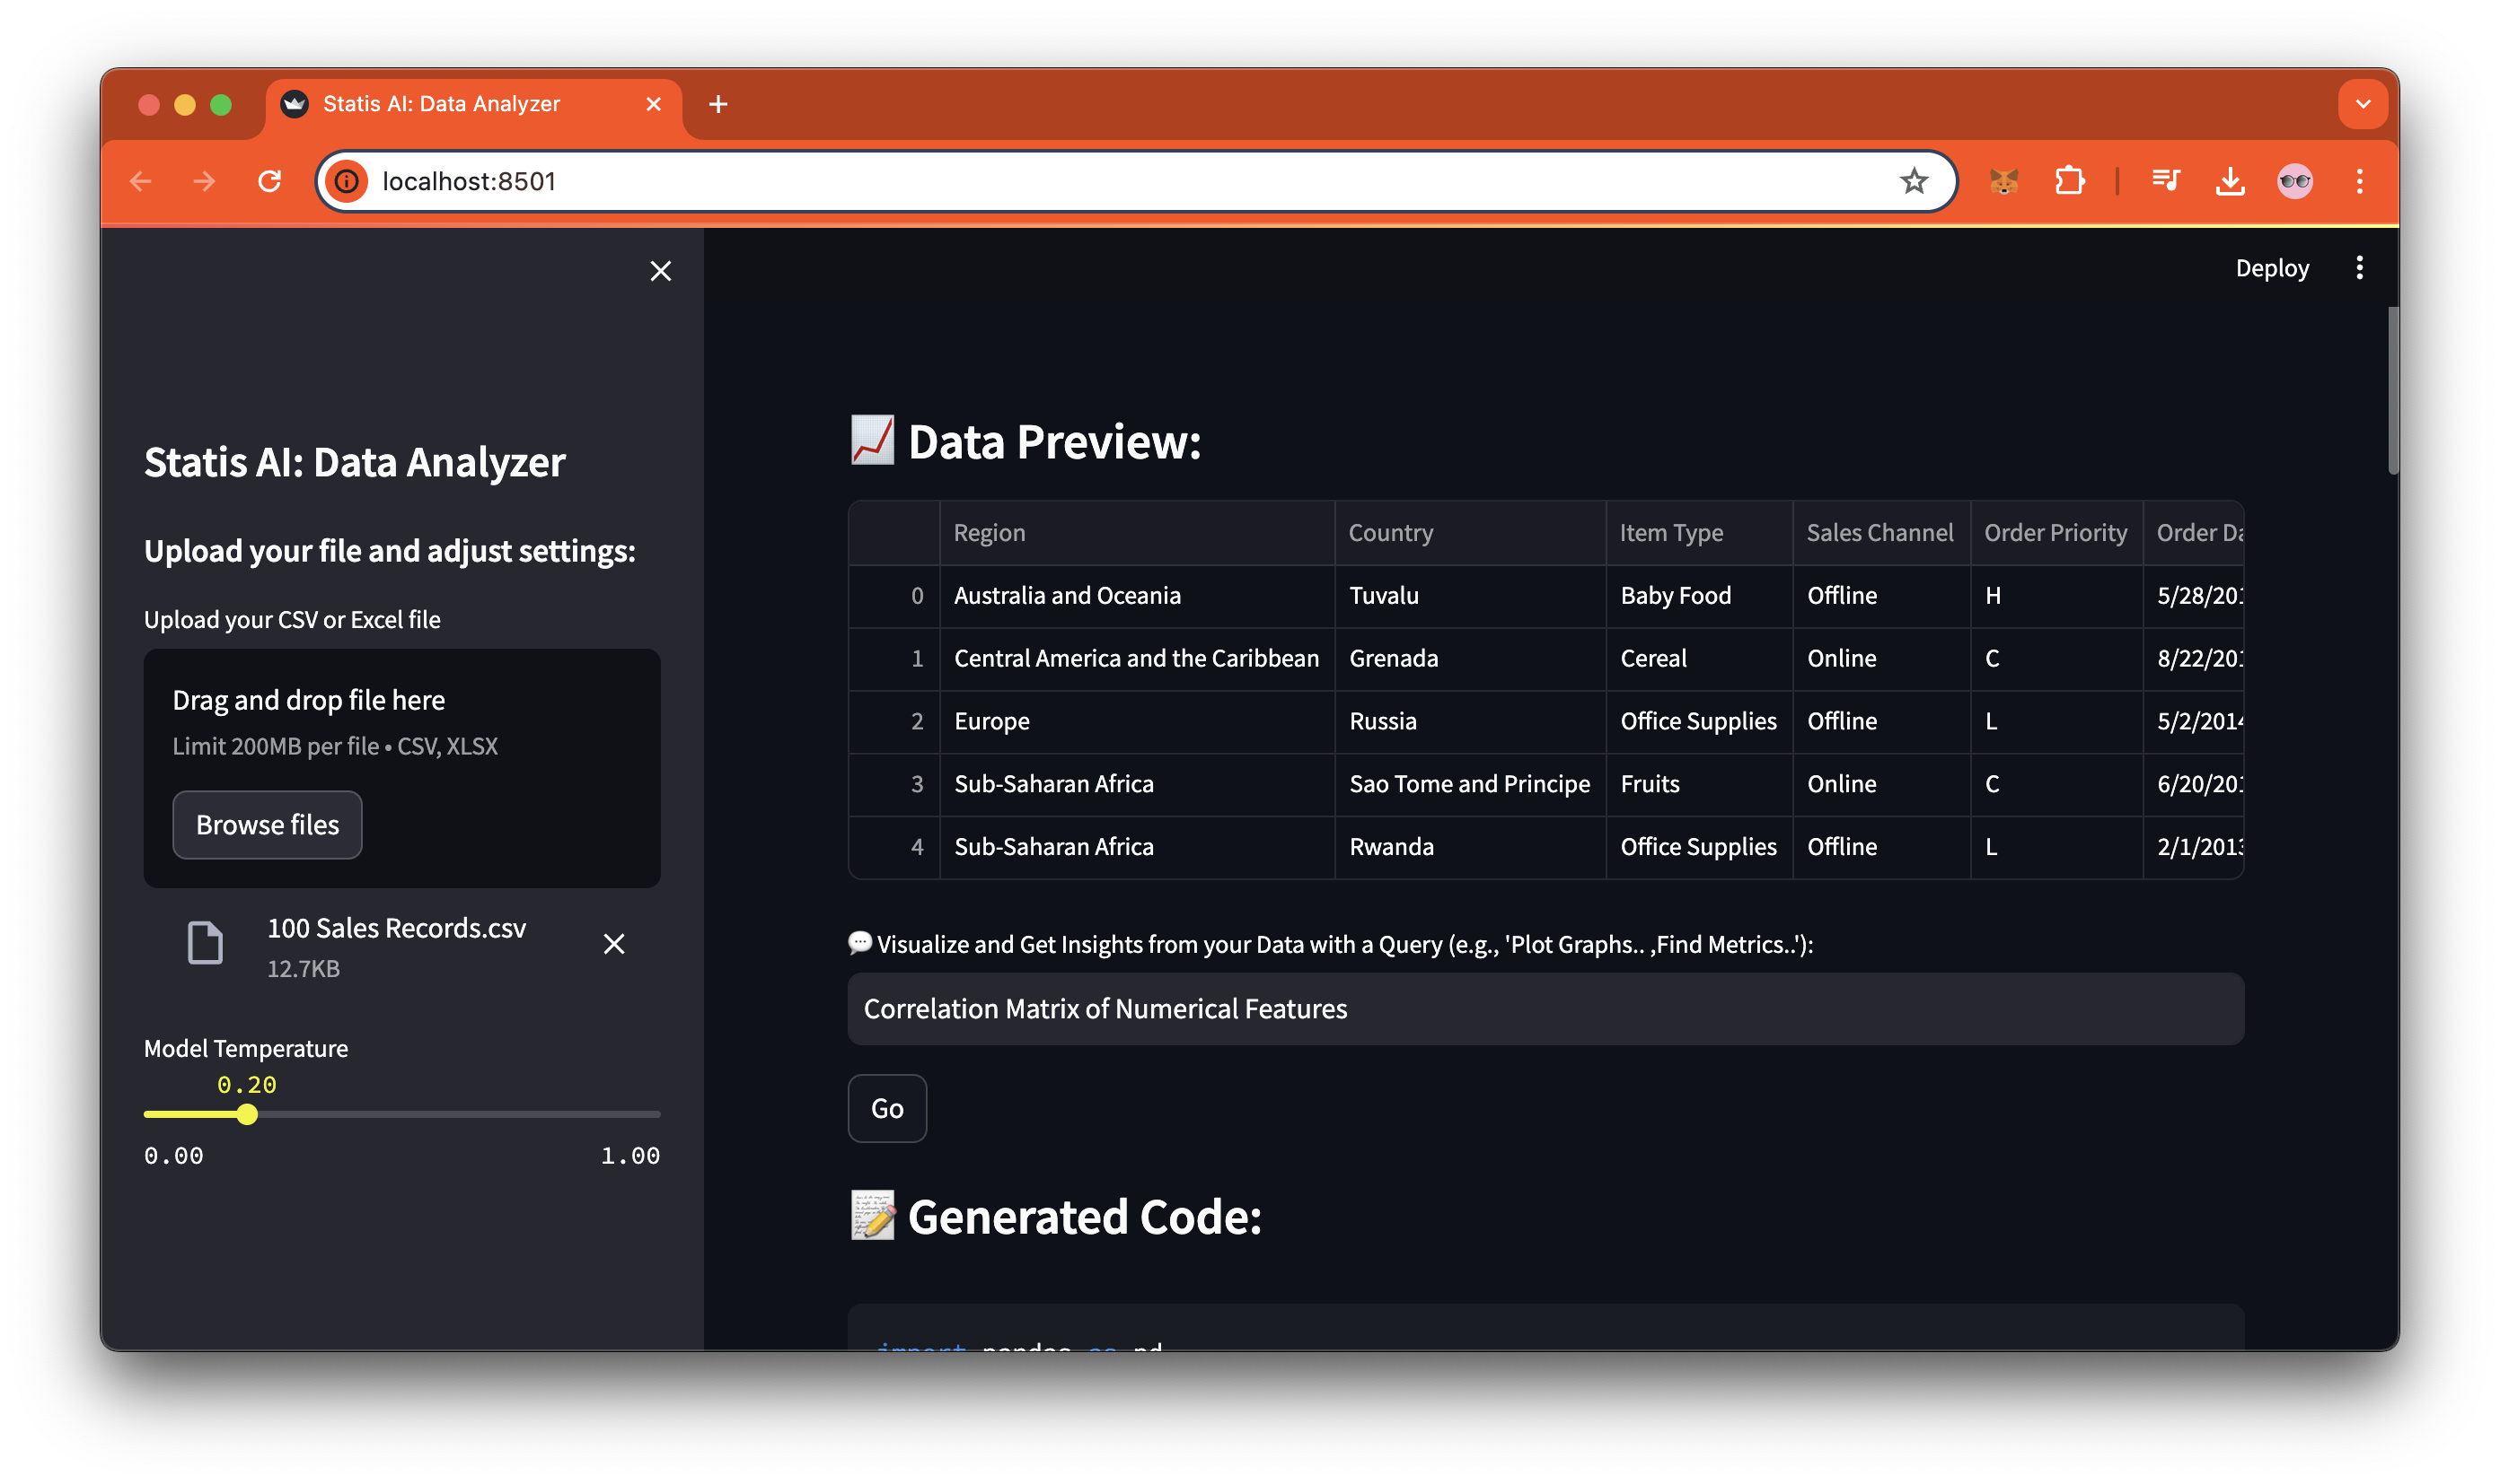Show browser downloads

[2230, 181]
